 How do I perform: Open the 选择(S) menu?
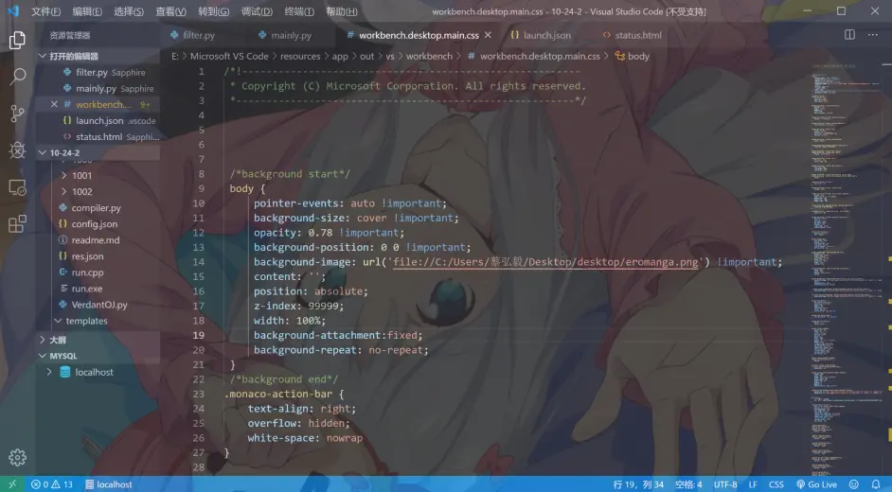129,11
